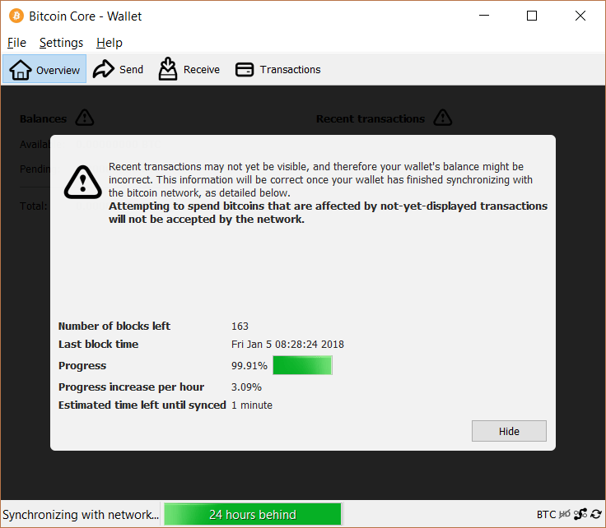Hide the sync warning overlay

pyautogui.click(x=508, y=431)
